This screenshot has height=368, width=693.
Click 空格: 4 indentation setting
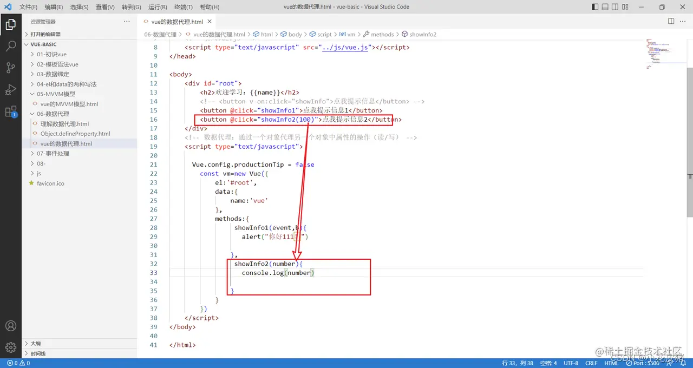pyautogui.click(x=548, y=363)
